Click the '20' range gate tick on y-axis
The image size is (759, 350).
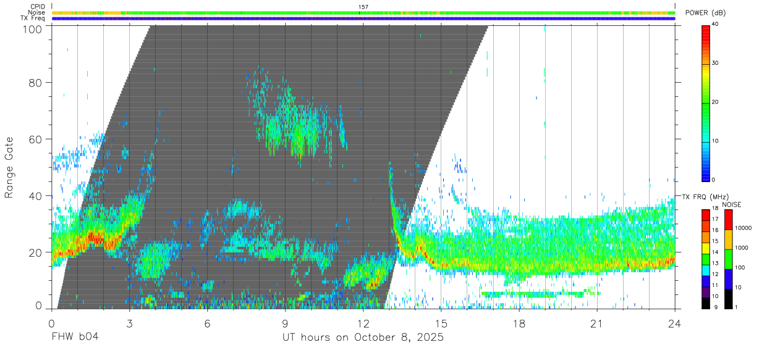[35, 252]
